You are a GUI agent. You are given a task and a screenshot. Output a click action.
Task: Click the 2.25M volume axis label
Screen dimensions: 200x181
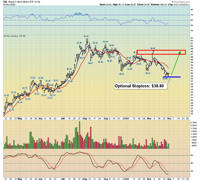tap(193, 122)
